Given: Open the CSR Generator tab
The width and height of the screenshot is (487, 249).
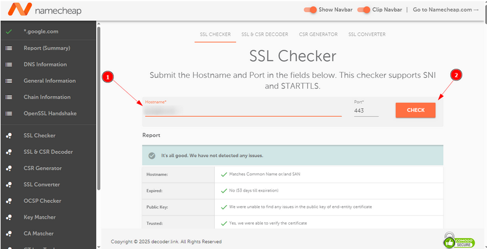Looking at the screenshot, I should [319, 34].
